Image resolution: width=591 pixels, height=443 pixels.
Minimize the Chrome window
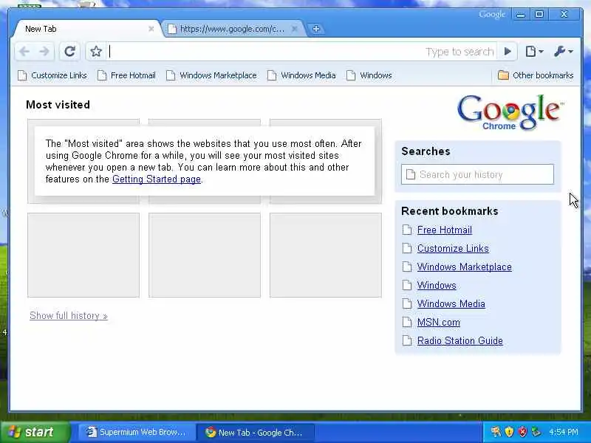coord(521,15)
